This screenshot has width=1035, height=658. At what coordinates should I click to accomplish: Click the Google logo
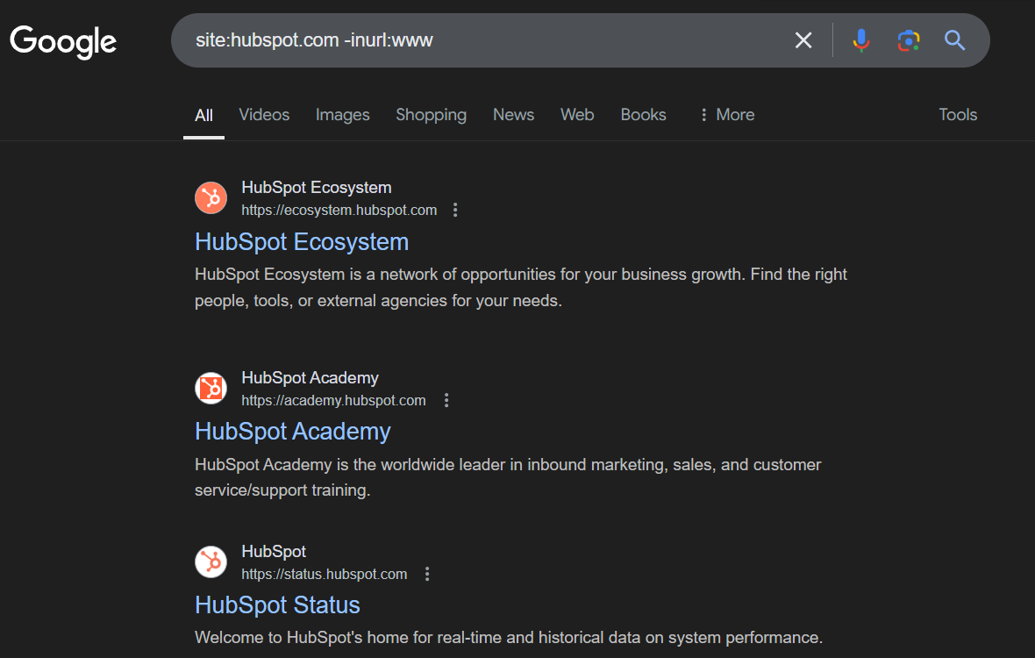pos(63,41)
